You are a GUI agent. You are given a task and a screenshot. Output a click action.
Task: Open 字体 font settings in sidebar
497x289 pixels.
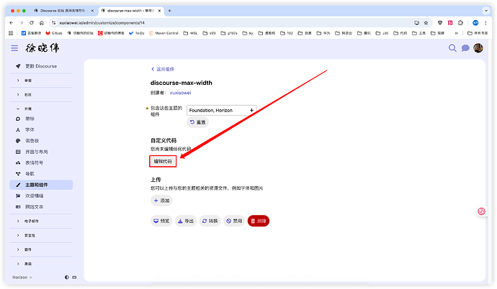click(30, 129)
